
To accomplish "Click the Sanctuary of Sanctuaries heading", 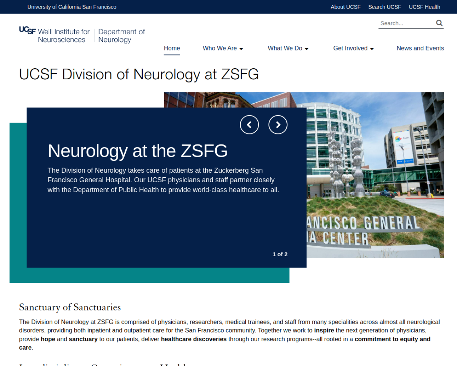I will click(x=70, y=307).
